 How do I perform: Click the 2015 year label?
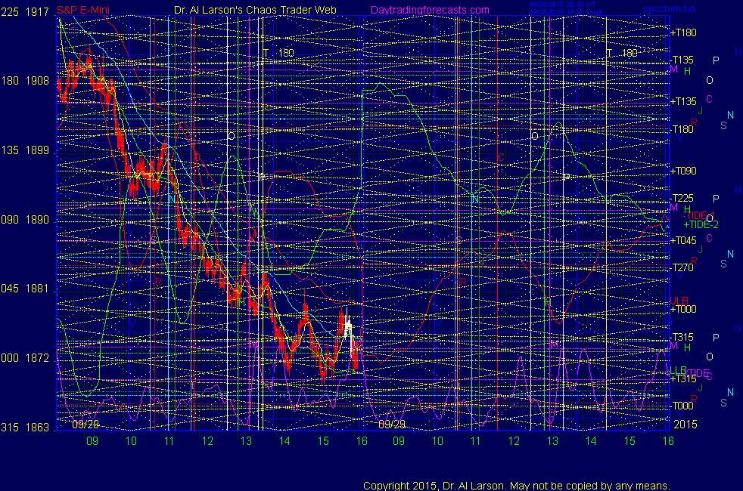click(685, 425)
